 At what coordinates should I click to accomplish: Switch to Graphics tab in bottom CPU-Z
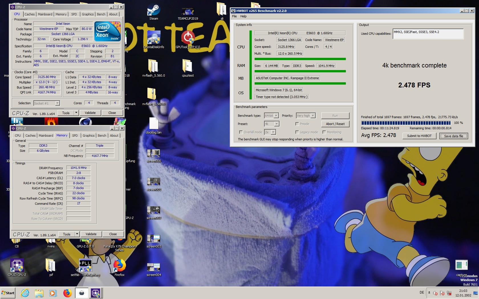coord(88,136)
